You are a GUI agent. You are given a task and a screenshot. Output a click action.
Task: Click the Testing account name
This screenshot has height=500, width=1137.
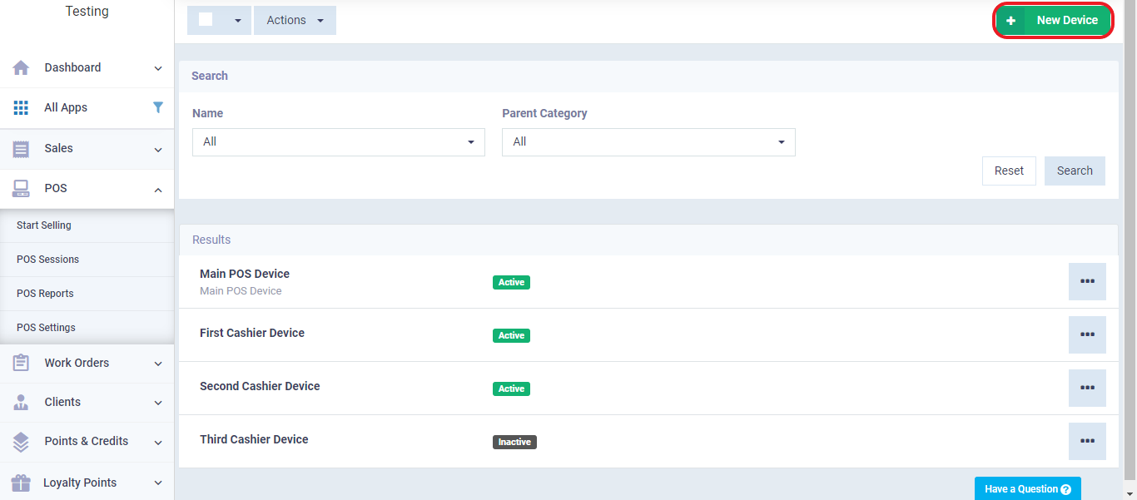tap(87, 12)
